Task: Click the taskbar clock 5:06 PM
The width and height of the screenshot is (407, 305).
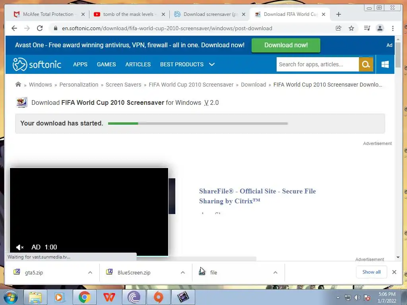Action: click(x=387, y=297)
